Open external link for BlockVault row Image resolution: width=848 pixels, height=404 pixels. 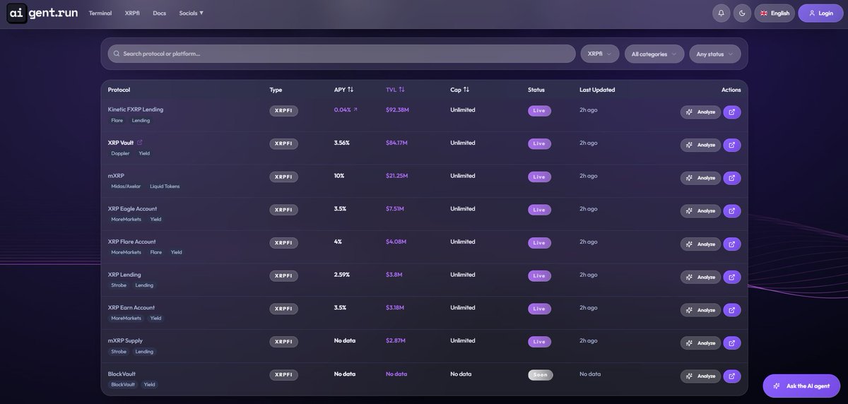coord(732,376)
